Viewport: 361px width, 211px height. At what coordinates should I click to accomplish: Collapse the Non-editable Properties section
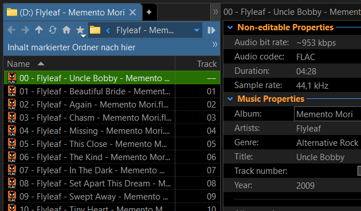point(230,27)
